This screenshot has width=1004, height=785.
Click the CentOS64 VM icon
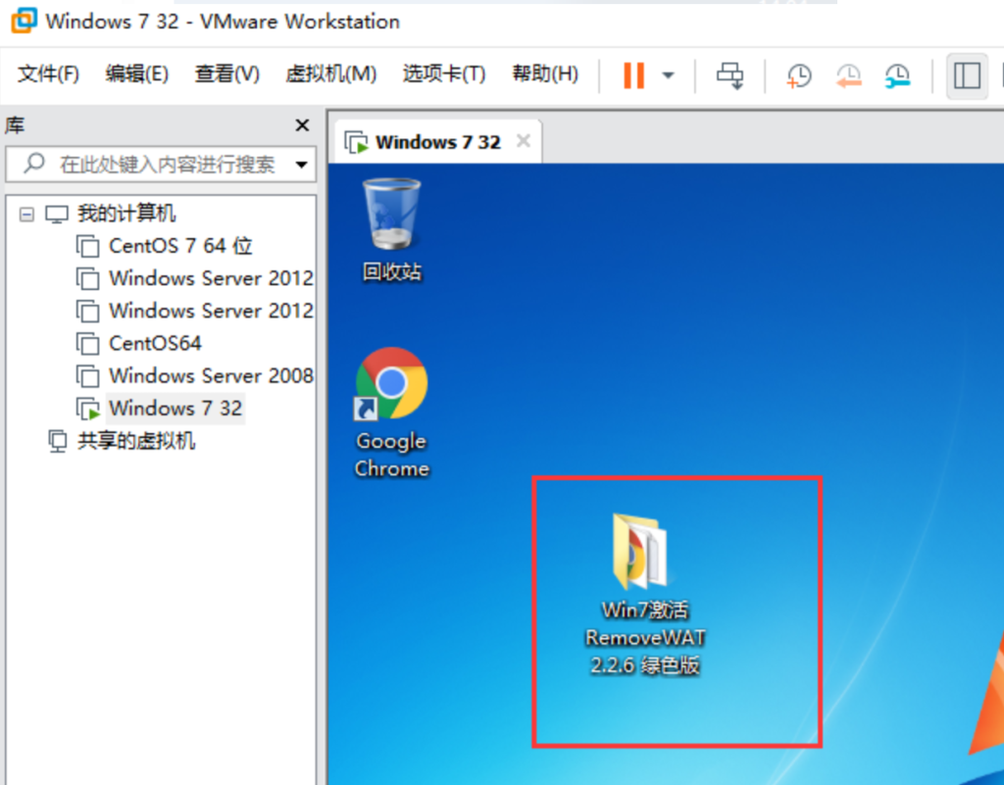click(87, 344)
